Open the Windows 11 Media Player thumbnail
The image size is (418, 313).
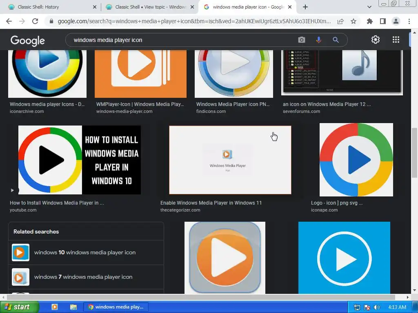(230, 160)
